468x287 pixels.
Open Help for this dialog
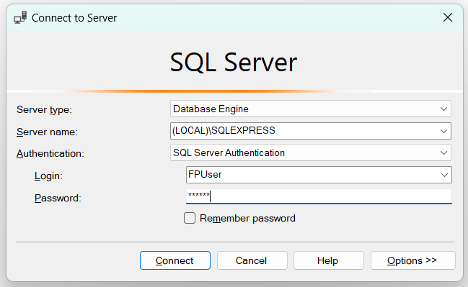coord(329,260)
